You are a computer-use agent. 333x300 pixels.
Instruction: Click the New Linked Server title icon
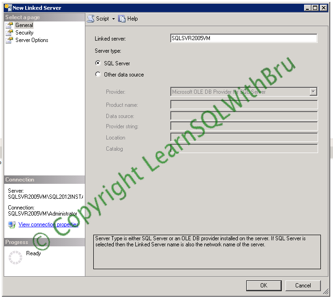click(x=8, y=7)
